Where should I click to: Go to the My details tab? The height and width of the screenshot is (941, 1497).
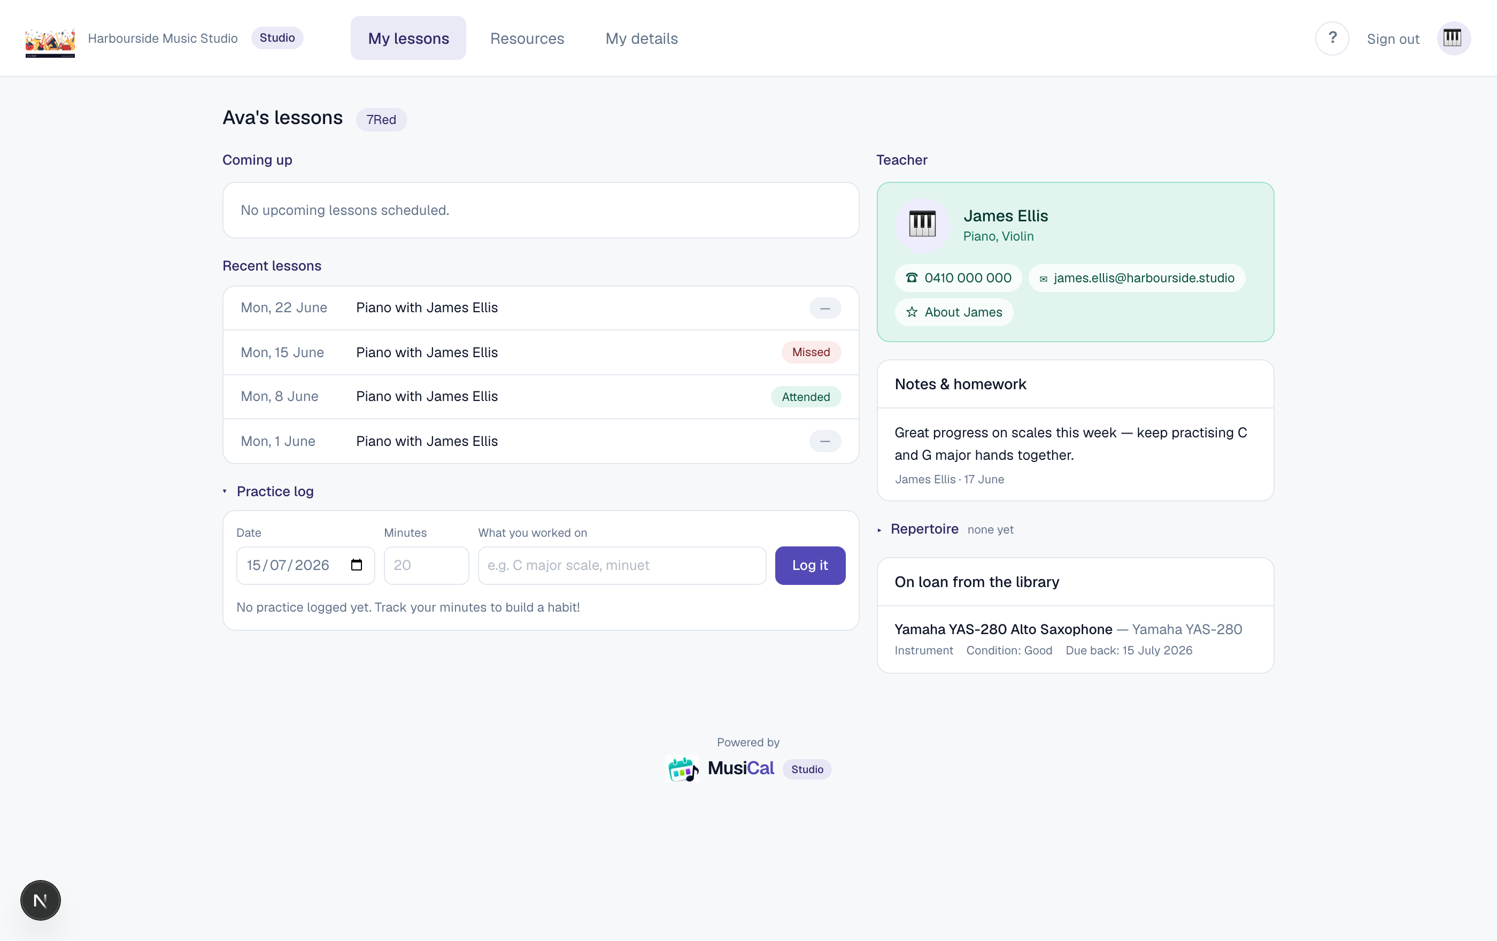pos(642,38)
